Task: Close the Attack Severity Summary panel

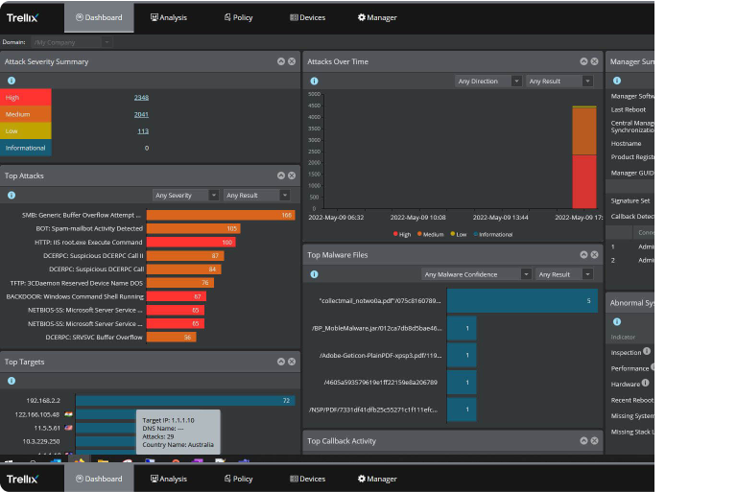Action: tap(292, 61)
